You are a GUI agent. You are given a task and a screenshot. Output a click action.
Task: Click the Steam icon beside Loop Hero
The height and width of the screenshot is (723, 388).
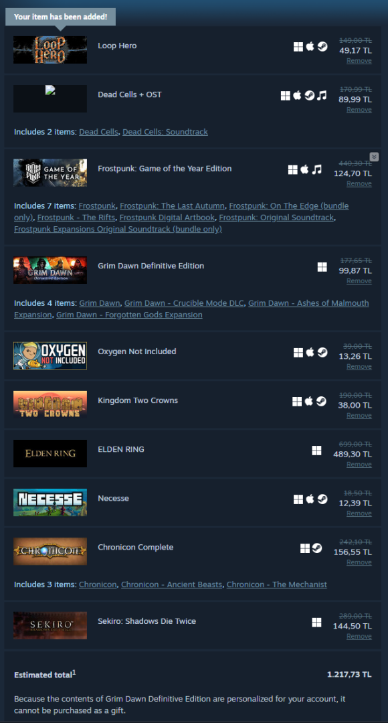322,47
